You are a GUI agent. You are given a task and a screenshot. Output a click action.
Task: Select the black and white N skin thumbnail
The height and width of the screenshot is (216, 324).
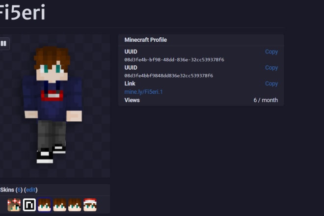coord(29,205)
